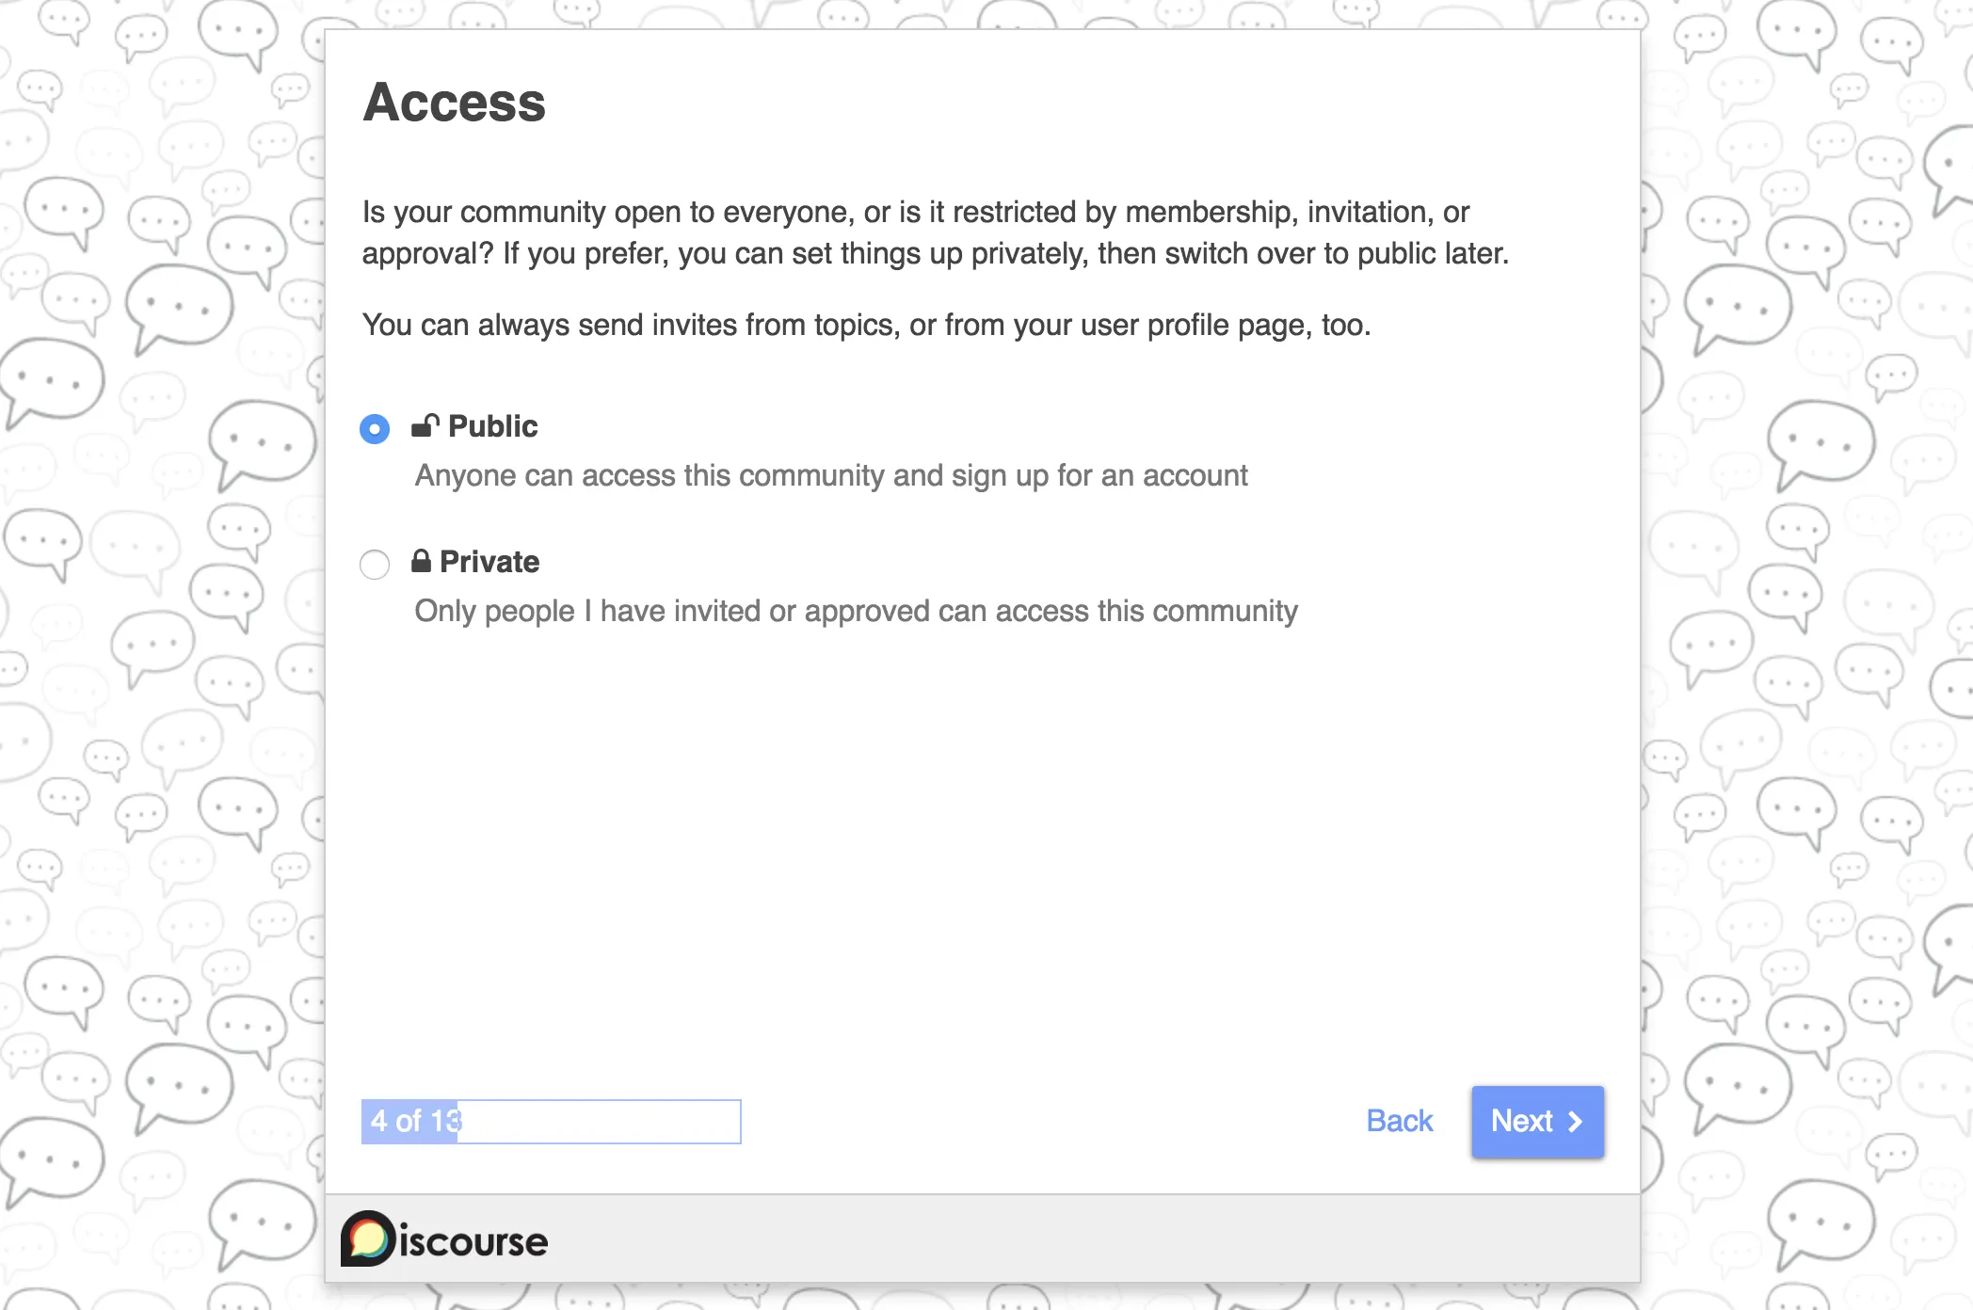Select the Private radio button

coord(374,565)
